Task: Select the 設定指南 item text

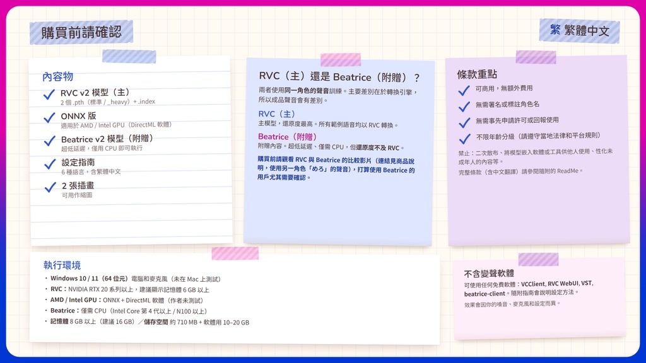Action: [x=78, y=162]
